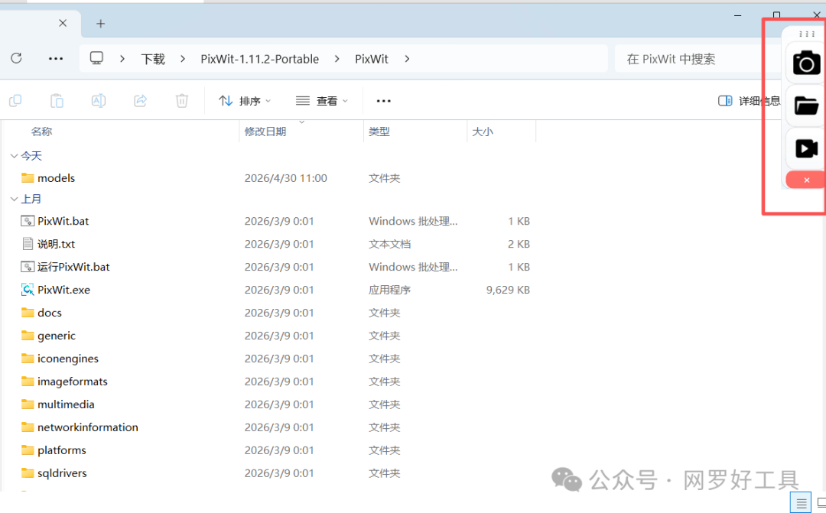Click 说明.txt document icon
Viewport: 826px width, 513px height.
pyautogui.click(x=28, y=244)
